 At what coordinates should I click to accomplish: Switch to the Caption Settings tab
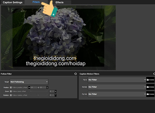(13, 2)
